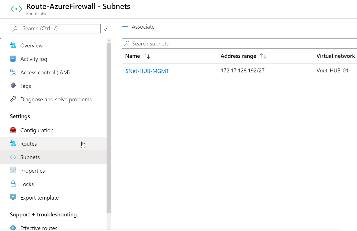Open Properties in the Settings menu
The width and height of the screenshot is (357, 231).
[53, 171]
